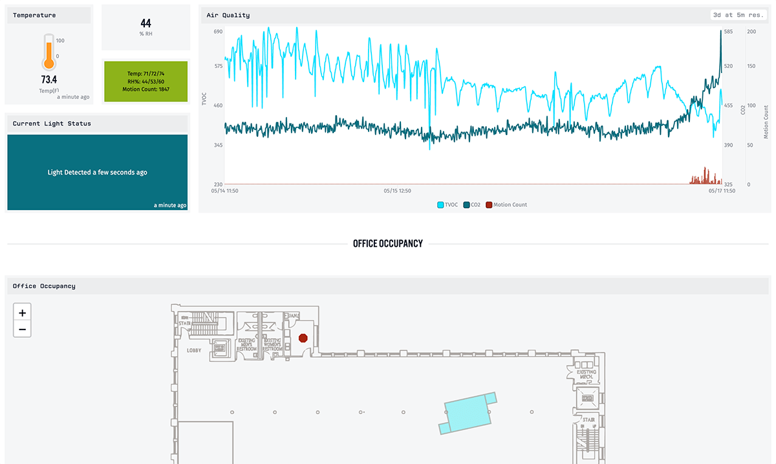Image resolution: width=776 pixels, height=464 pixels.
Task: Click the Air Quality widget title
Action: coord(228,15)
